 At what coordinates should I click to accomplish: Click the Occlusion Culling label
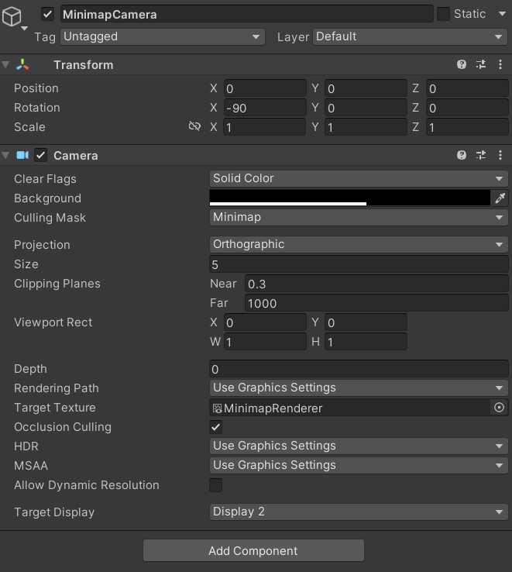(x=63, y=427)
